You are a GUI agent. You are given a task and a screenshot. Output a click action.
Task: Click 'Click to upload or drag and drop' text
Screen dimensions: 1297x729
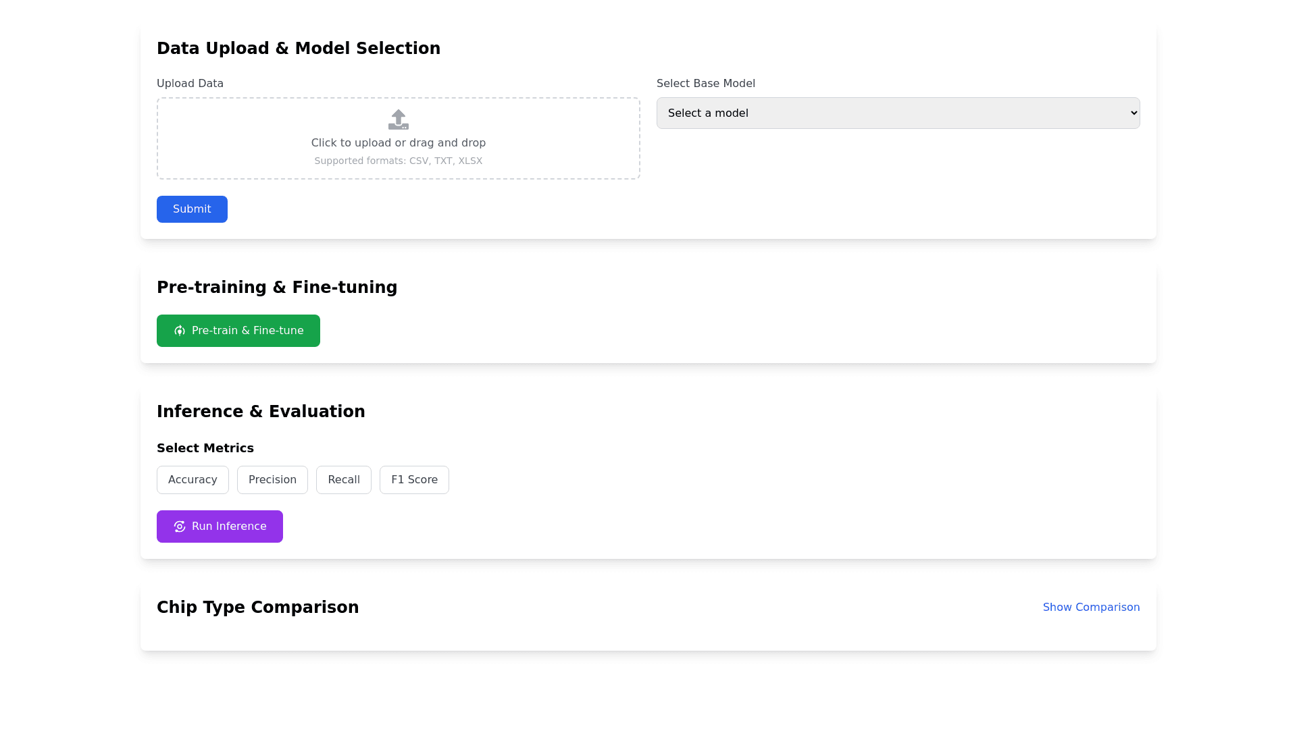[399, 143]
